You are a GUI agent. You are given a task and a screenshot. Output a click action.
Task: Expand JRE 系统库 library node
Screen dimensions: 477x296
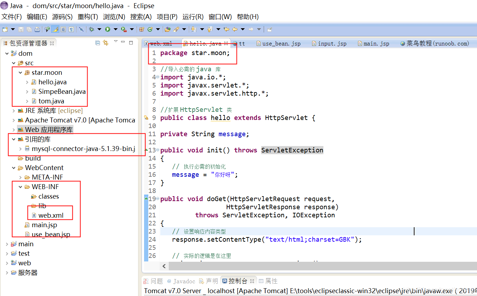pyautogui.click(x=14, y=111)
